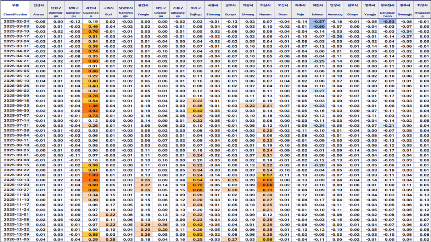Select Uiwang cell 0.22 in 2025-06-23 row

pyautogui.click(x=248, y=106)
